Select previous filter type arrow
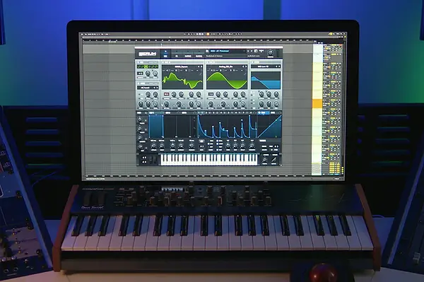 point(276,66)
